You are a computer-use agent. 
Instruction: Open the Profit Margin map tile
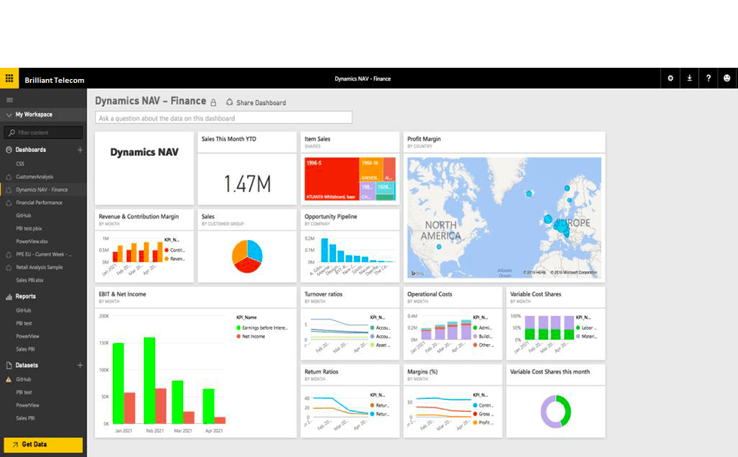(504, 206)
